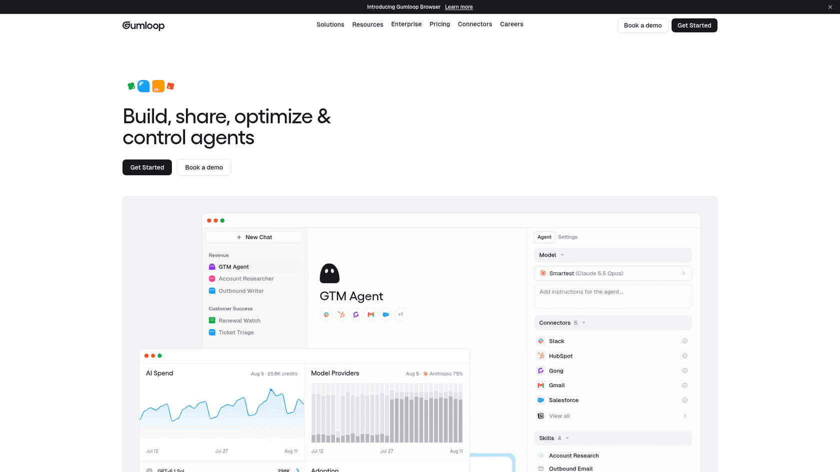Screen dimensions: 840x472
Task: Click the +1 more connectors badge
Action: tap(400, 315)
